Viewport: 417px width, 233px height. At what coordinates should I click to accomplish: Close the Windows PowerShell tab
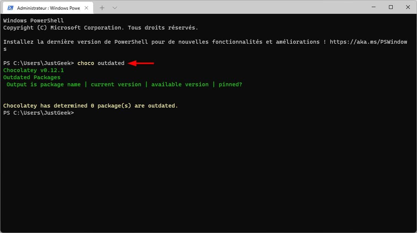[86, 8]
